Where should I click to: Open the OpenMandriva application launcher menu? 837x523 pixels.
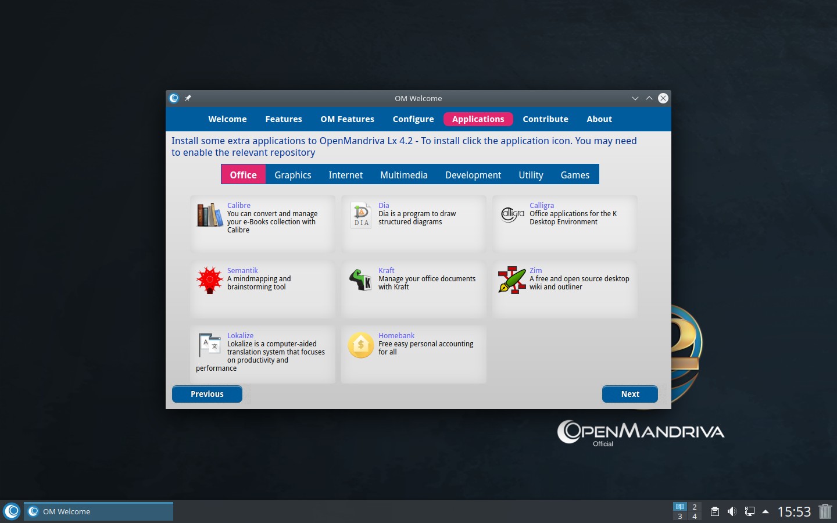pos(12,511)
